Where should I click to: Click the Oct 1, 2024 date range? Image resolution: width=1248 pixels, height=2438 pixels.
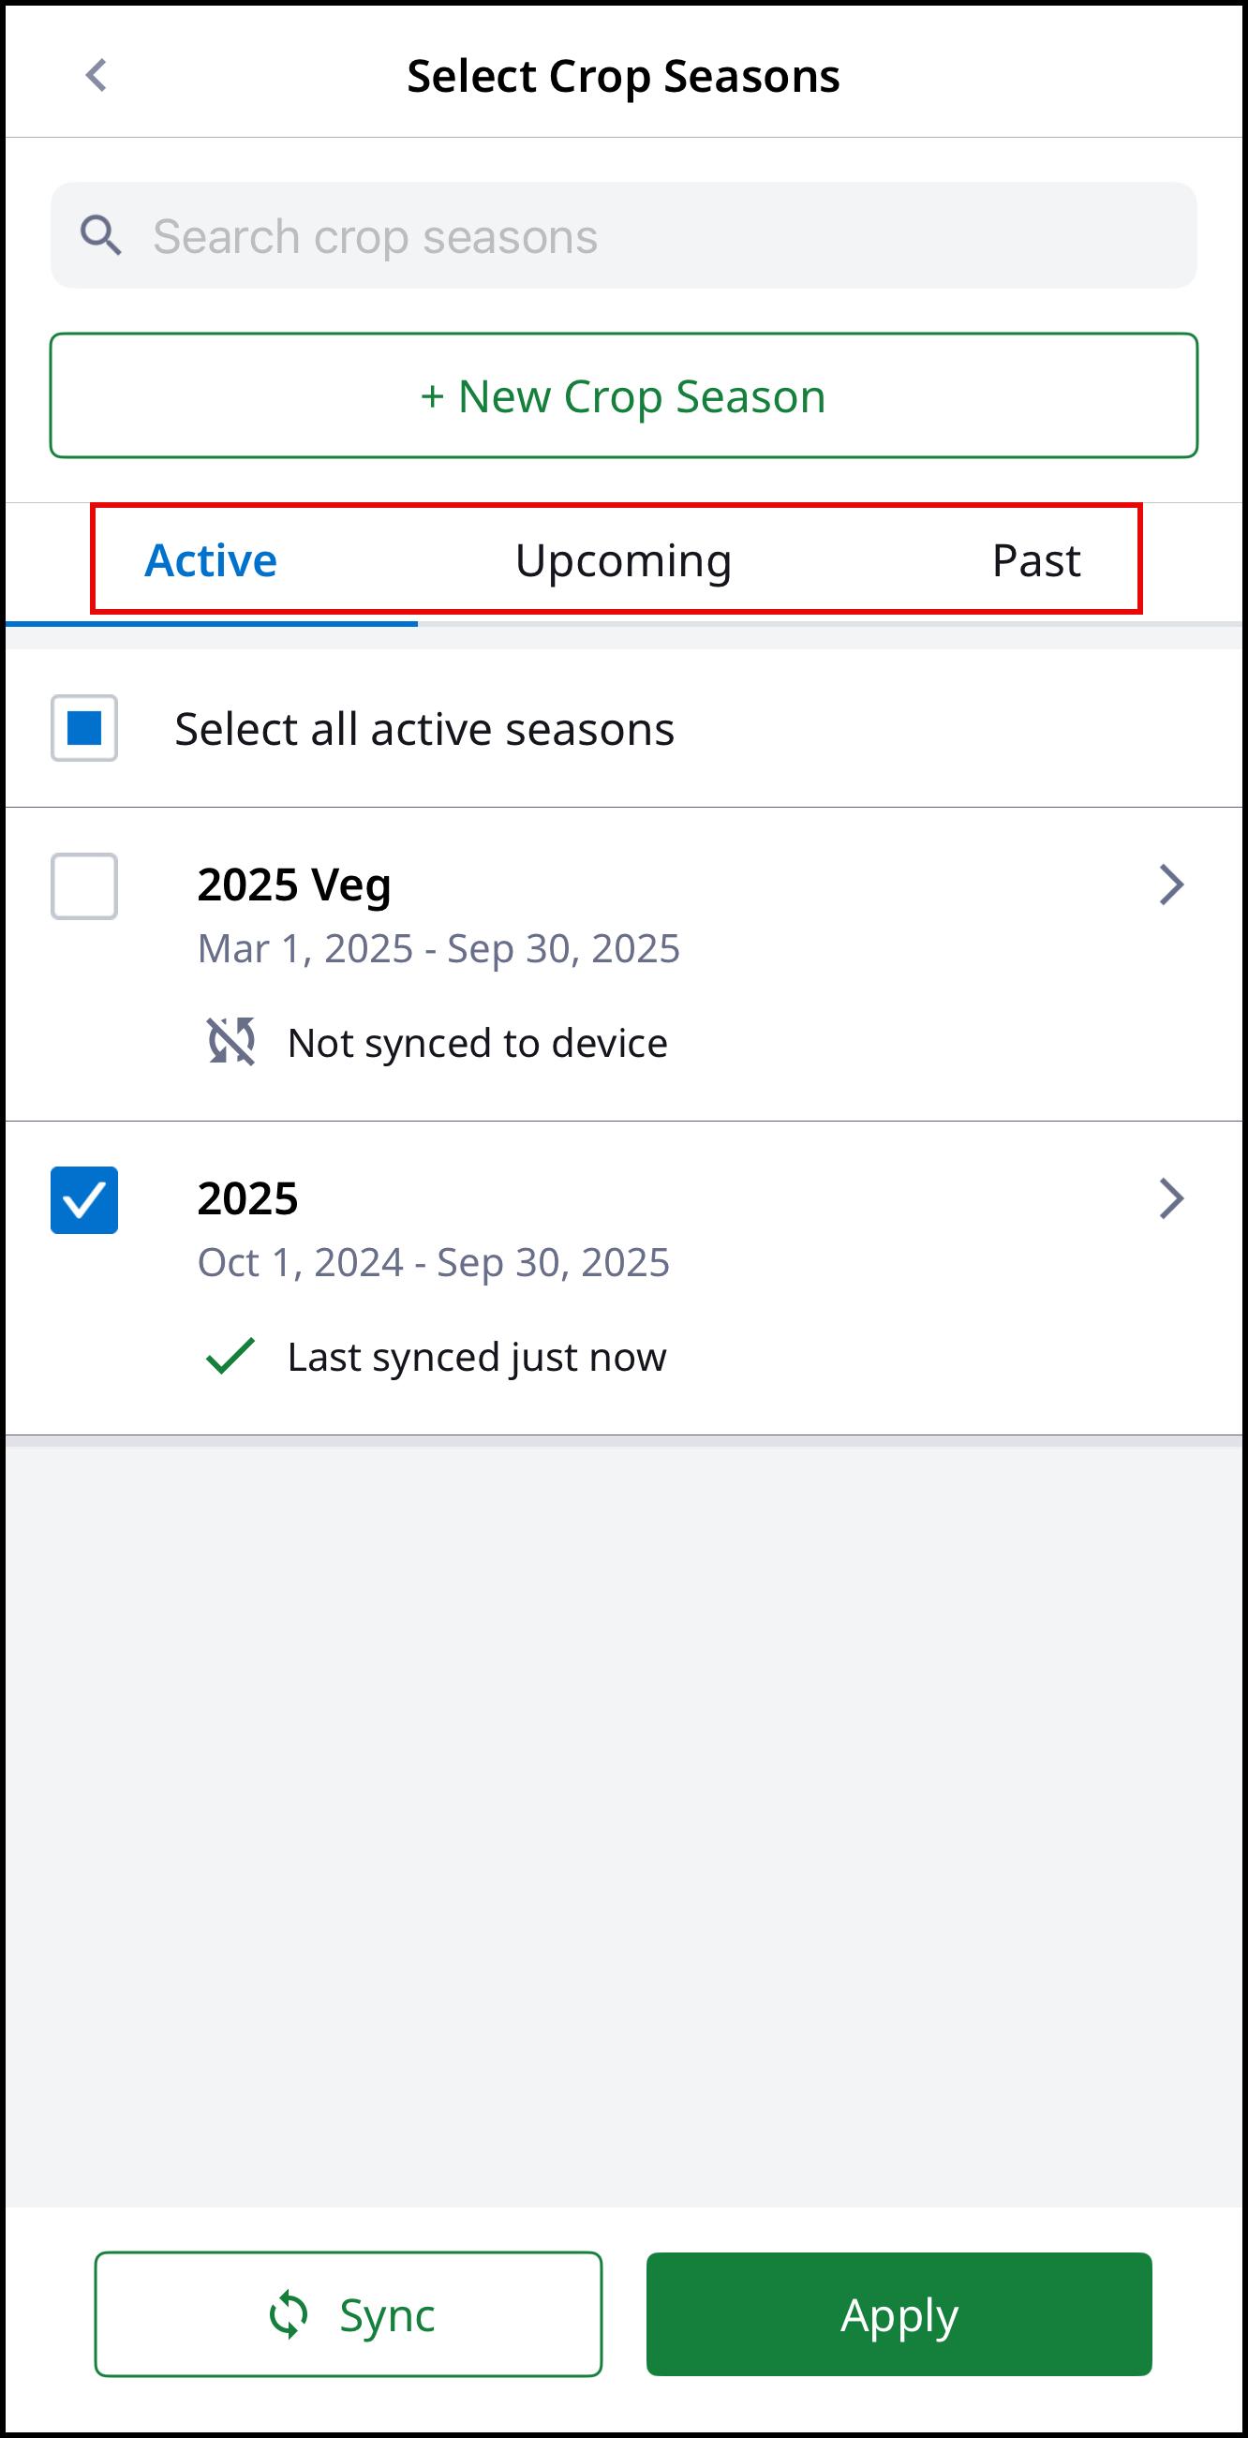[x=434, y=1261]
